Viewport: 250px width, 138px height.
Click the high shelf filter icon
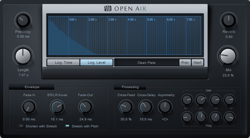[231, 108]
